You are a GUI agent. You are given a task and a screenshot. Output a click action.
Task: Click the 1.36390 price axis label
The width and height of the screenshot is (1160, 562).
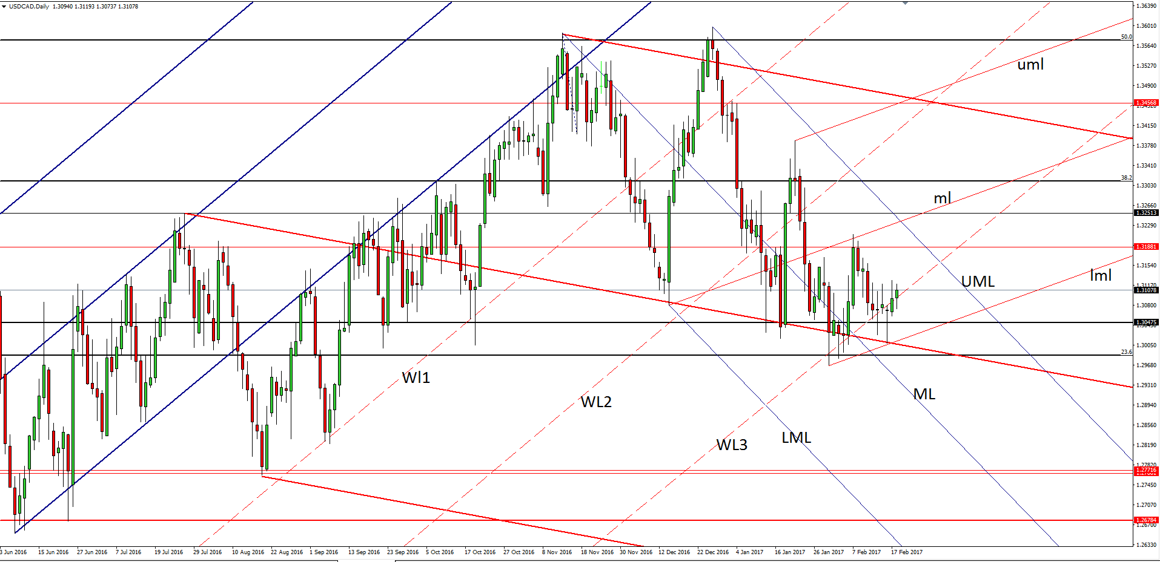1146,6
